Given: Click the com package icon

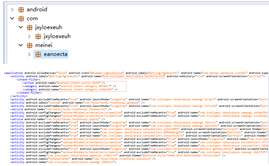Looking at the screenshot, I should pyautogui.click(x=21, y=19).
